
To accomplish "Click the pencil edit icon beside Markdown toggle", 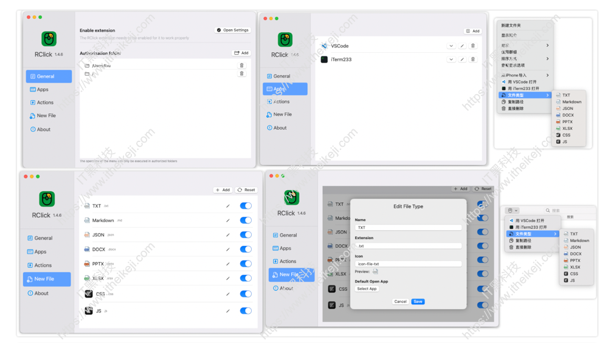I will (228, 220).
